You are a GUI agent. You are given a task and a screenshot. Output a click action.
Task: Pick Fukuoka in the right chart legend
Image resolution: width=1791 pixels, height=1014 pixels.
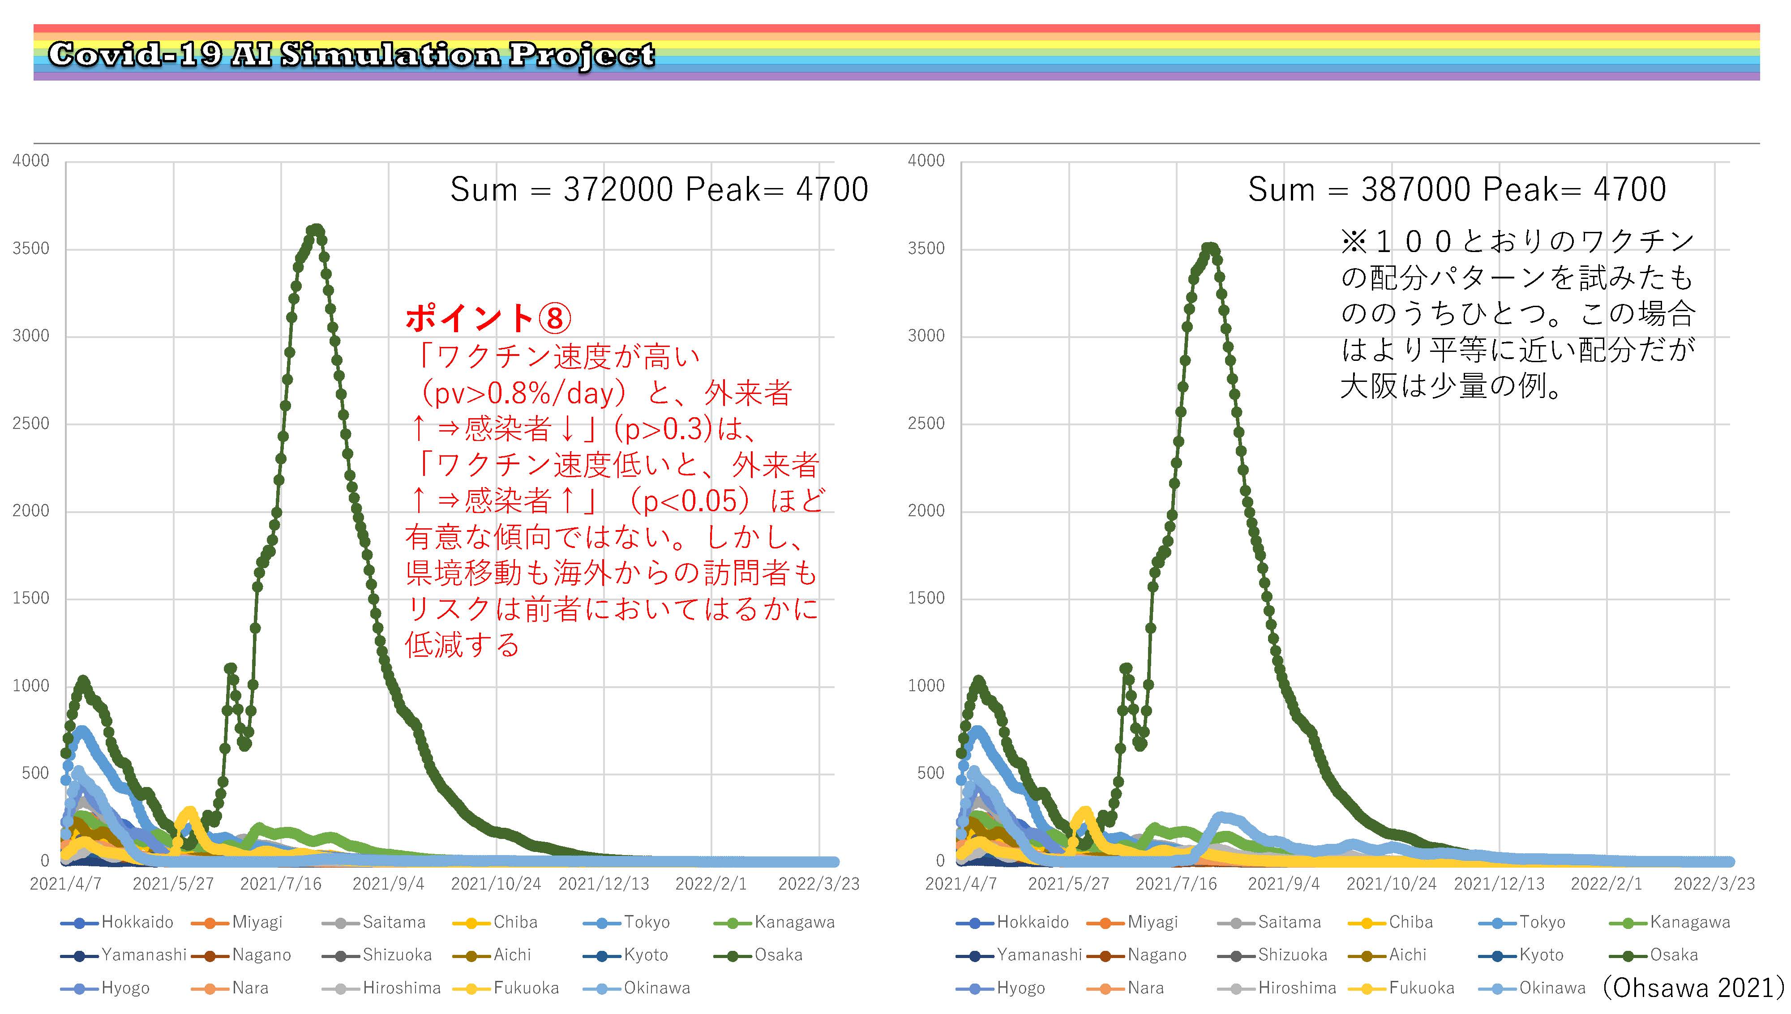(1401, 988)
